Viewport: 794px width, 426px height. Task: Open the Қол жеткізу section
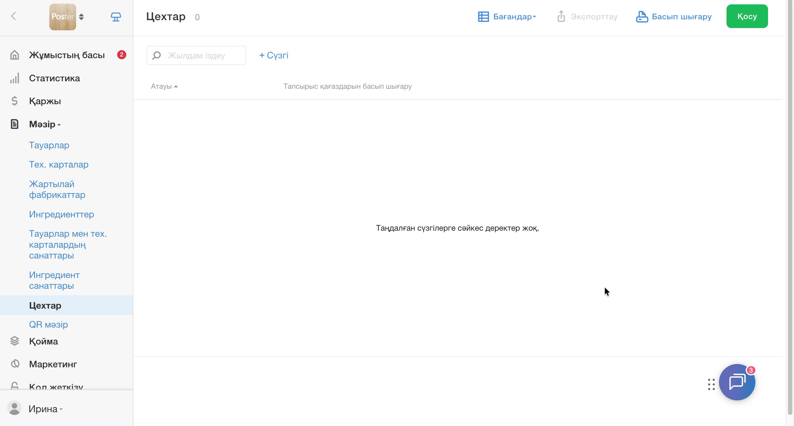click(x=56, y=386)
